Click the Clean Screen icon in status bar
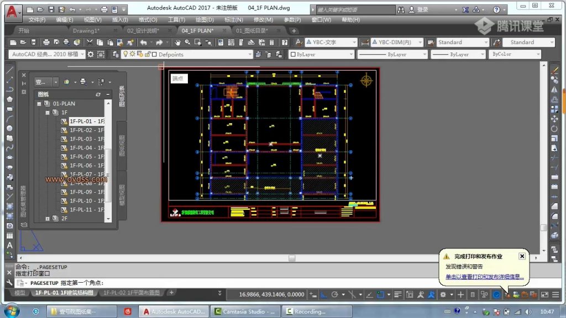Screen dimensions: 566x318 click(544, 295)
